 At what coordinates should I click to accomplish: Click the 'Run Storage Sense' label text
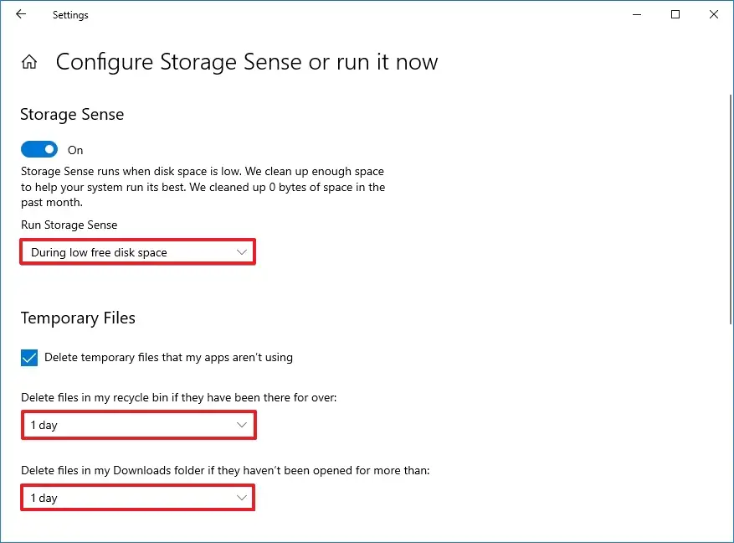pos(69,225)
